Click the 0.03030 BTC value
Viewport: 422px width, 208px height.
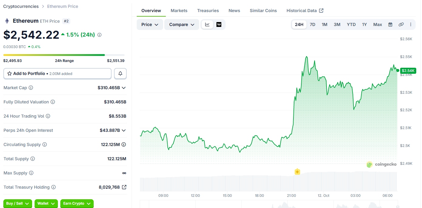point(15,47)
